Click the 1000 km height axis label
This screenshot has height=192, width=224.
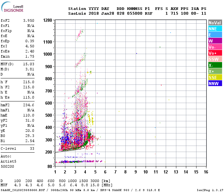[x=48, y=54]
